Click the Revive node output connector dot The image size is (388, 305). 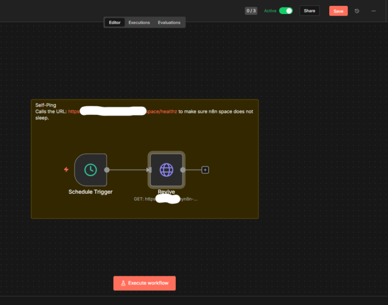pyautogui.click(x=183, y=170)
